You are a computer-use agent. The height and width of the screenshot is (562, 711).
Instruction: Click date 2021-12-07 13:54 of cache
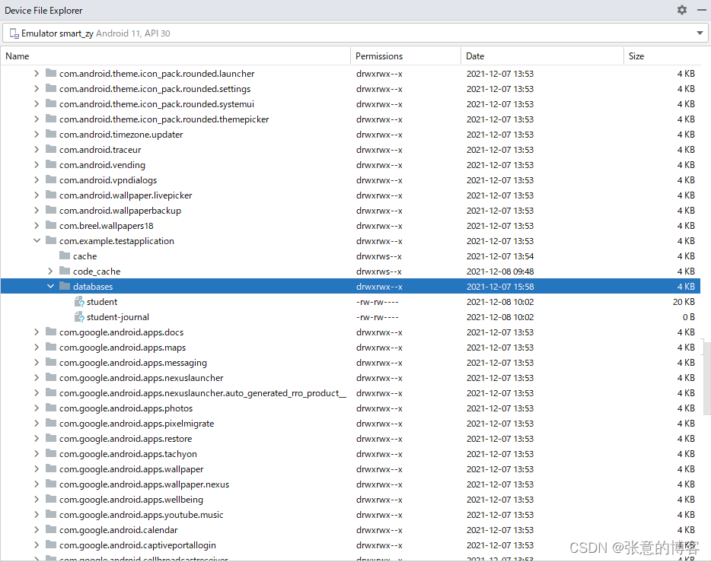click(x=500, y=256)
